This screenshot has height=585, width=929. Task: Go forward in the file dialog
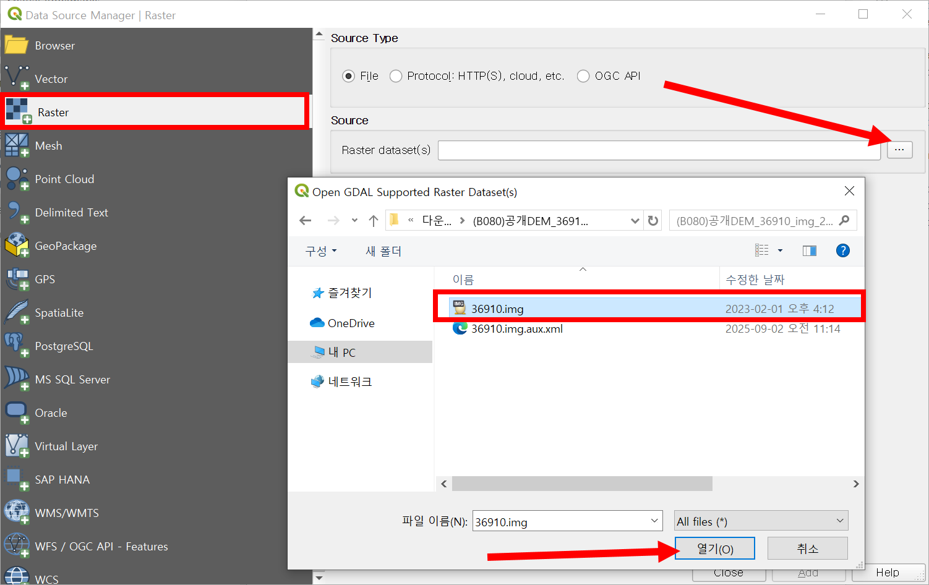(333, 221)
